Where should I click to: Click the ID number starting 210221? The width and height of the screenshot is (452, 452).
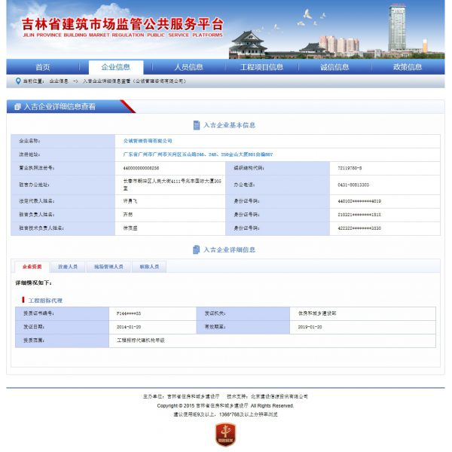click(x=359, y=215)
